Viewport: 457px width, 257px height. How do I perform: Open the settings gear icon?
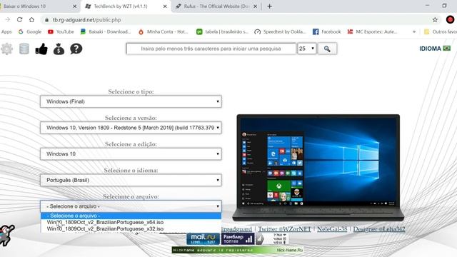pos(6,49)
